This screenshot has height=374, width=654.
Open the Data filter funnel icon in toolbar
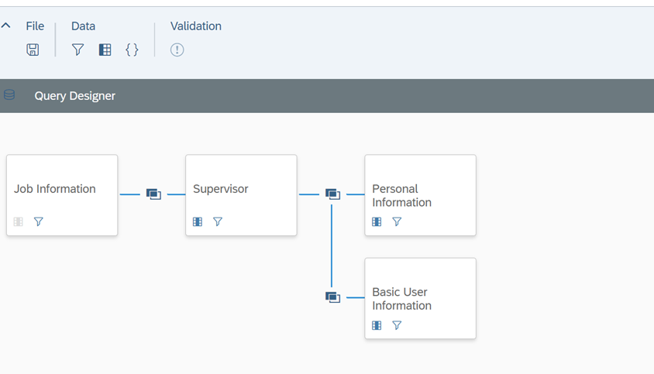(x=77, y=50)
